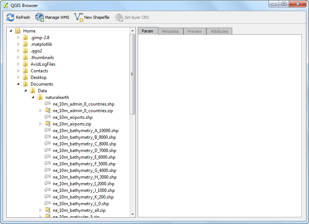Click the .gimp-2.8 folder icon
The height and width of the screenshot is (224, 309).
pyautogui.click(x=25, y=37)
